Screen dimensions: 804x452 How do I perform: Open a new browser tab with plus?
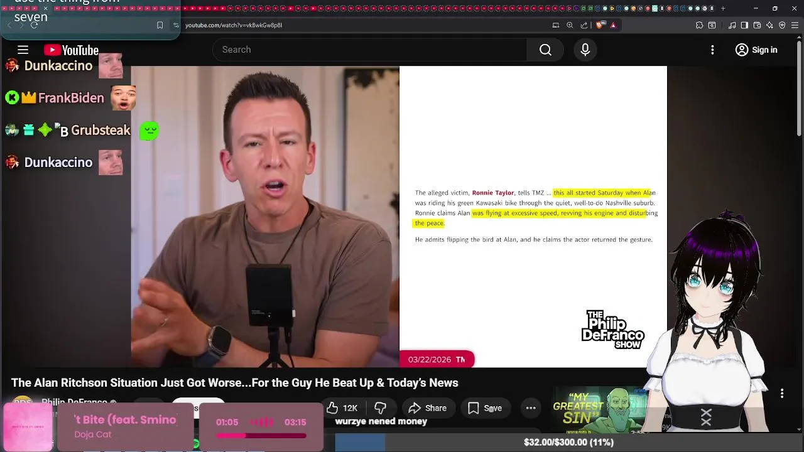[723, 8]
